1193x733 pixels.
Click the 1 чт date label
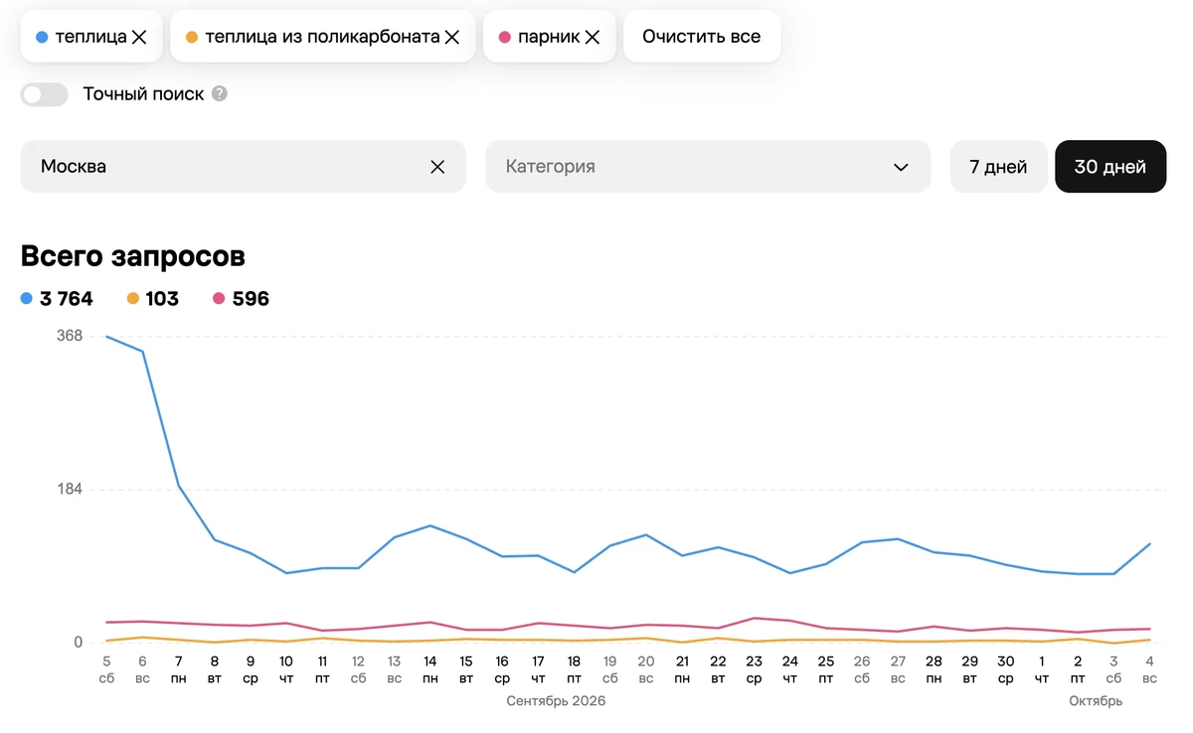click(x=1042, y=669)
